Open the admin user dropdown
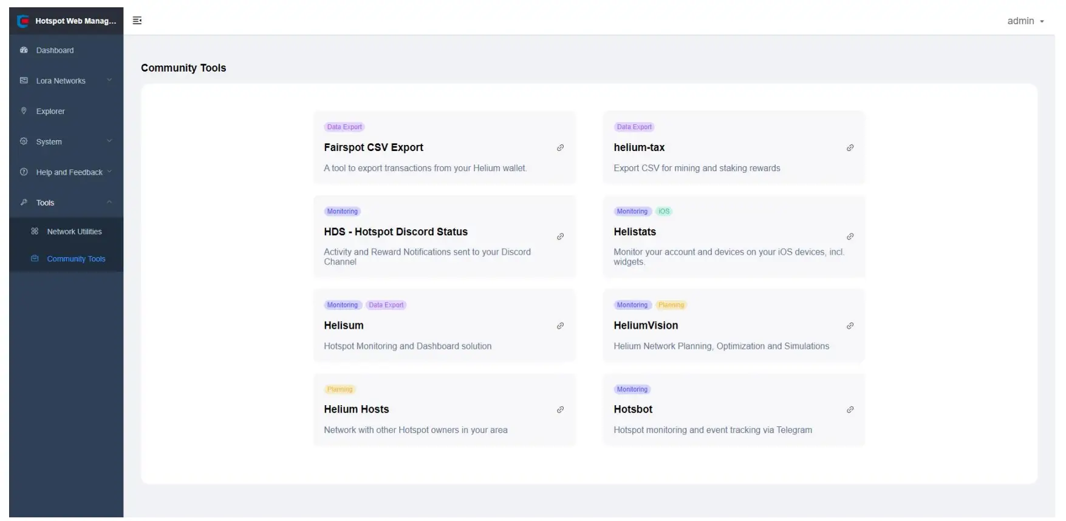This screenshot has height=521, width=1066. point(1025,21)
